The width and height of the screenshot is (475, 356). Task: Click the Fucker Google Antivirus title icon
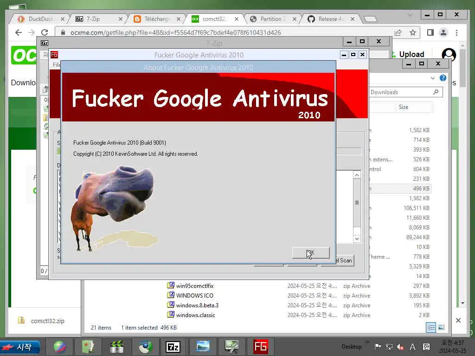54,55
